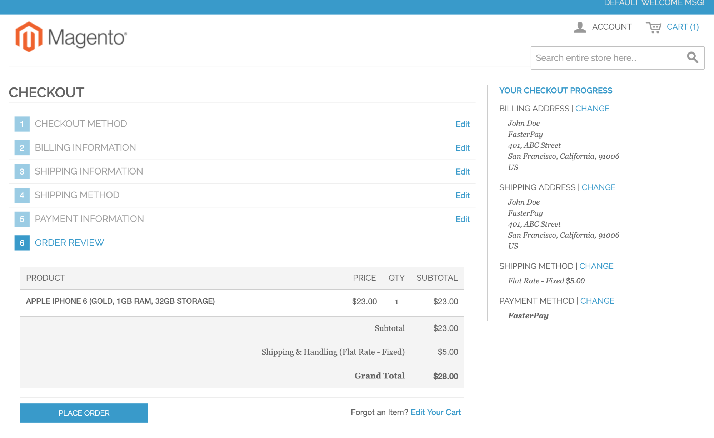Click the Default Welcome Msg banner text
The image size is (714, 438).
coord(654,3)
